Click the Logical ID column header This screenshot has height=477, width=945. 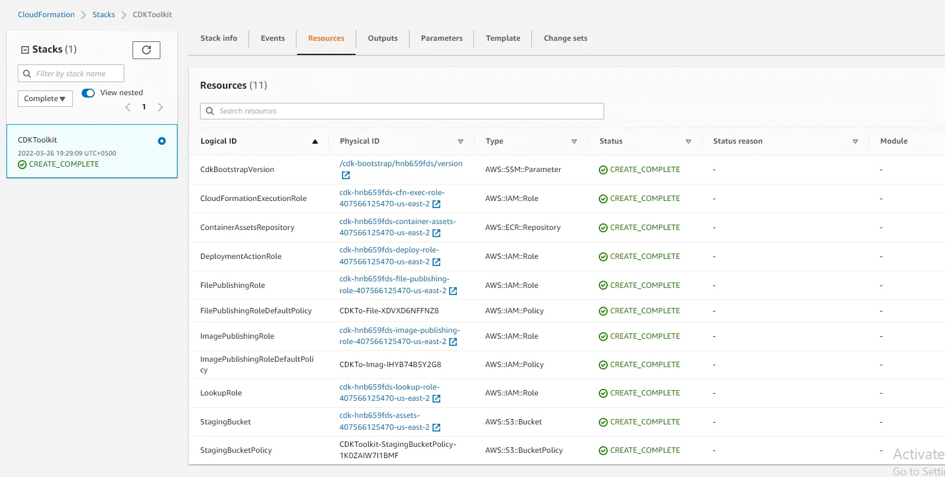coord(218,141)
